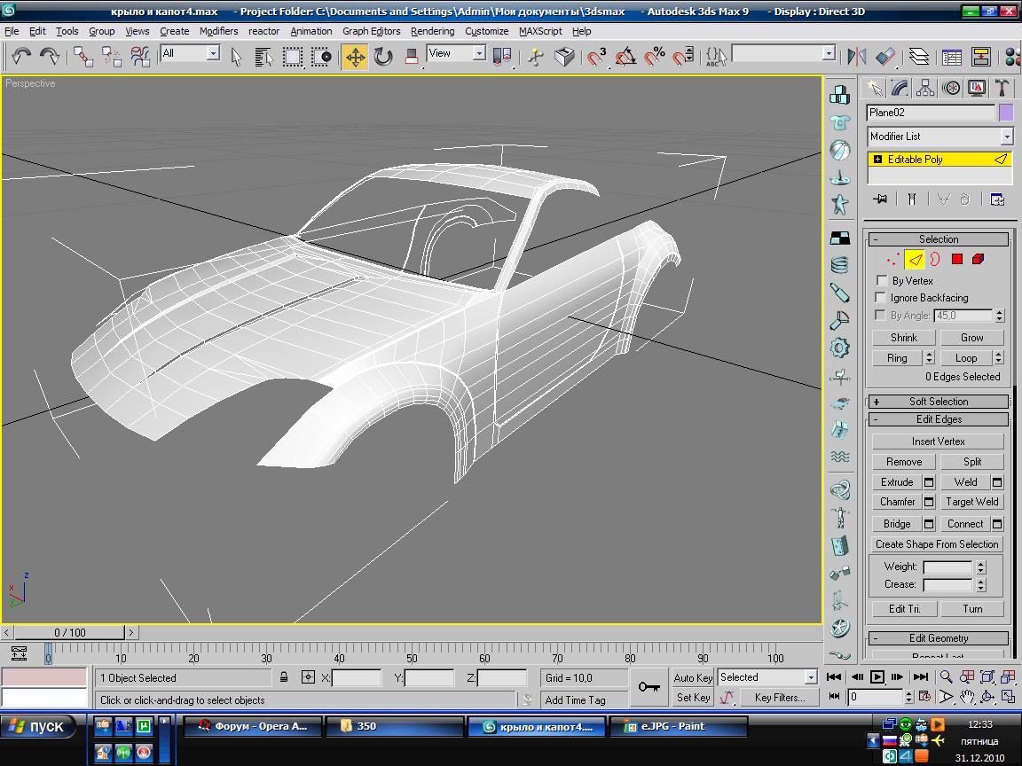This screenshot has height=766, width=1022.
Task: Click the Undo arrow icon
Action: 20,57
